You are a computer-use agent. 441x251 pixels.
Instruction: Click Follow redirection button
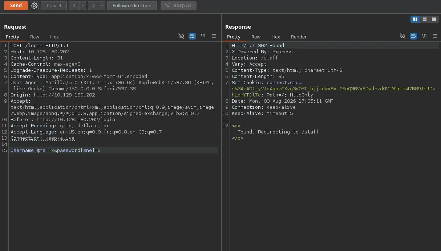pyautogui.click(x=132, y=5)
